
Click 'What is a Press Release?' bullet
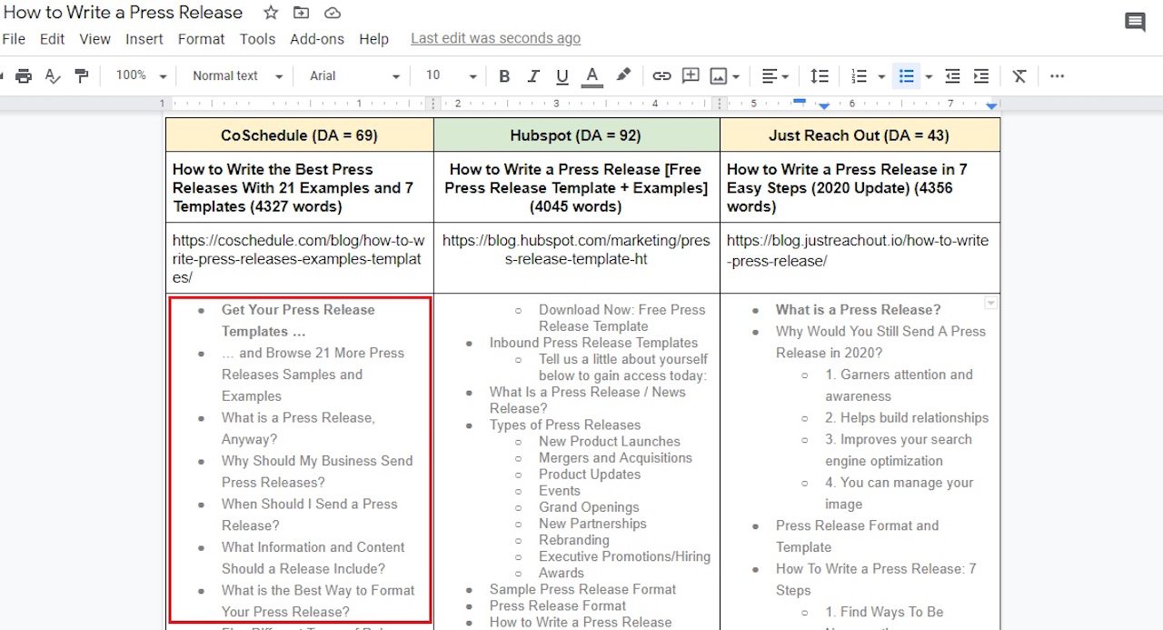[x=859, y=309]
